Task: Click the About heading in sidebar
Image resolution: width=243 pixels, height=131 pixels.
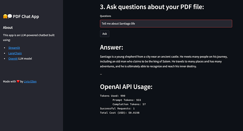Action: pos(8,27)
